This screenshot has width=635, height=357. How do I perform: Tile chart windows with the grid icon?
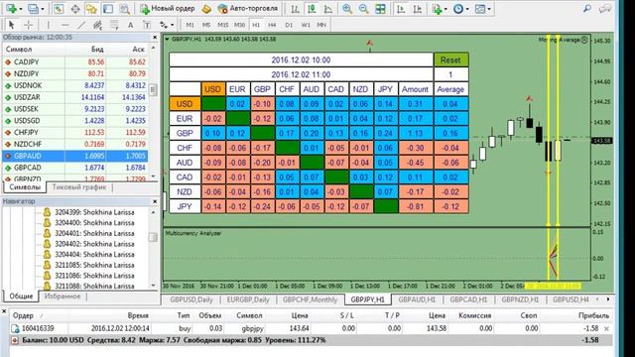click(x=380, y=9)
